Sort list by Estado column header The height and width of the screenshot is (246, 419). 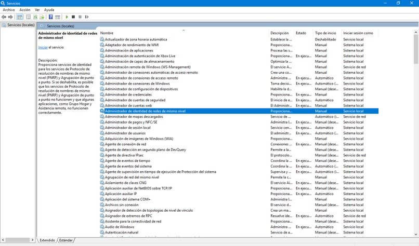click(x=301, y=33)
